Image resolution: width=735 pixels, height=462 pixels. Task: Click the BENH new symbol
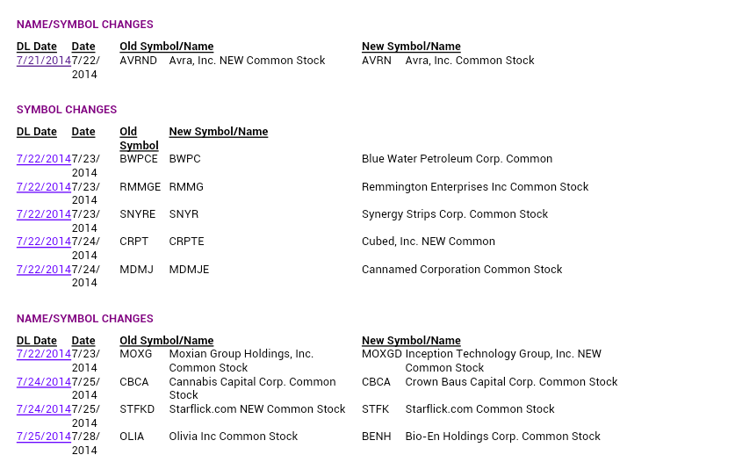(377, 437)
